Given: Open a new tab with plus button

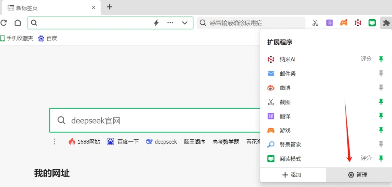Looking at the screenshot, I should pyautogui.click(x=109, y=7).
